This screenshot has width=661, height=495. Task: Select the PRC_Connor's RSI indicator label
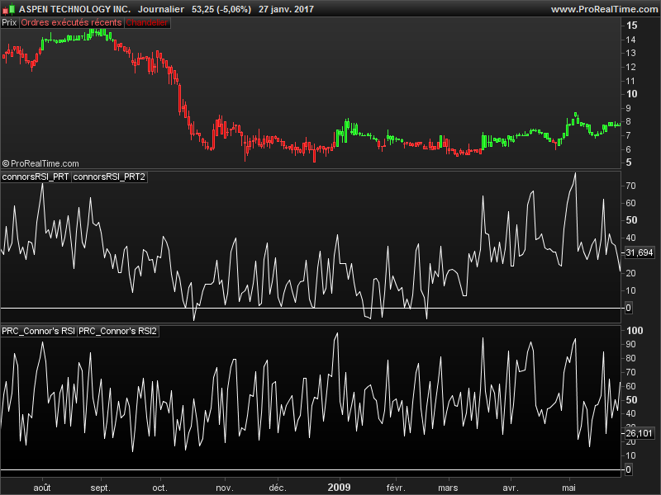[38, 332]
